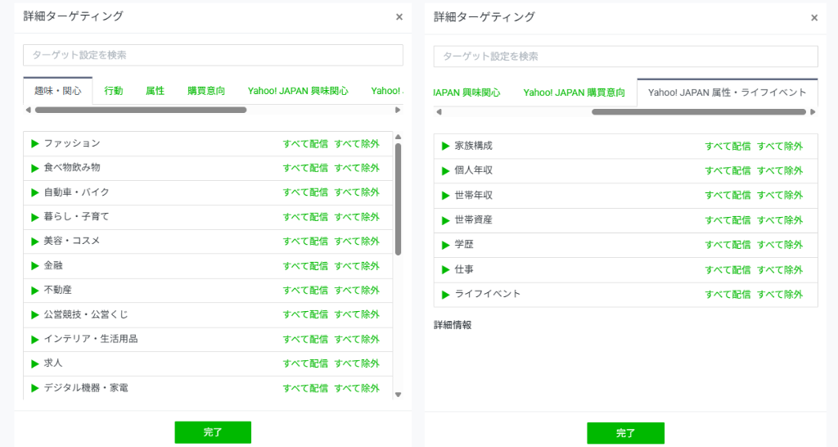Click すべて配信 for 世帯年収
The height and width of the screenshot is (447, 838).
tap(728, 196)
